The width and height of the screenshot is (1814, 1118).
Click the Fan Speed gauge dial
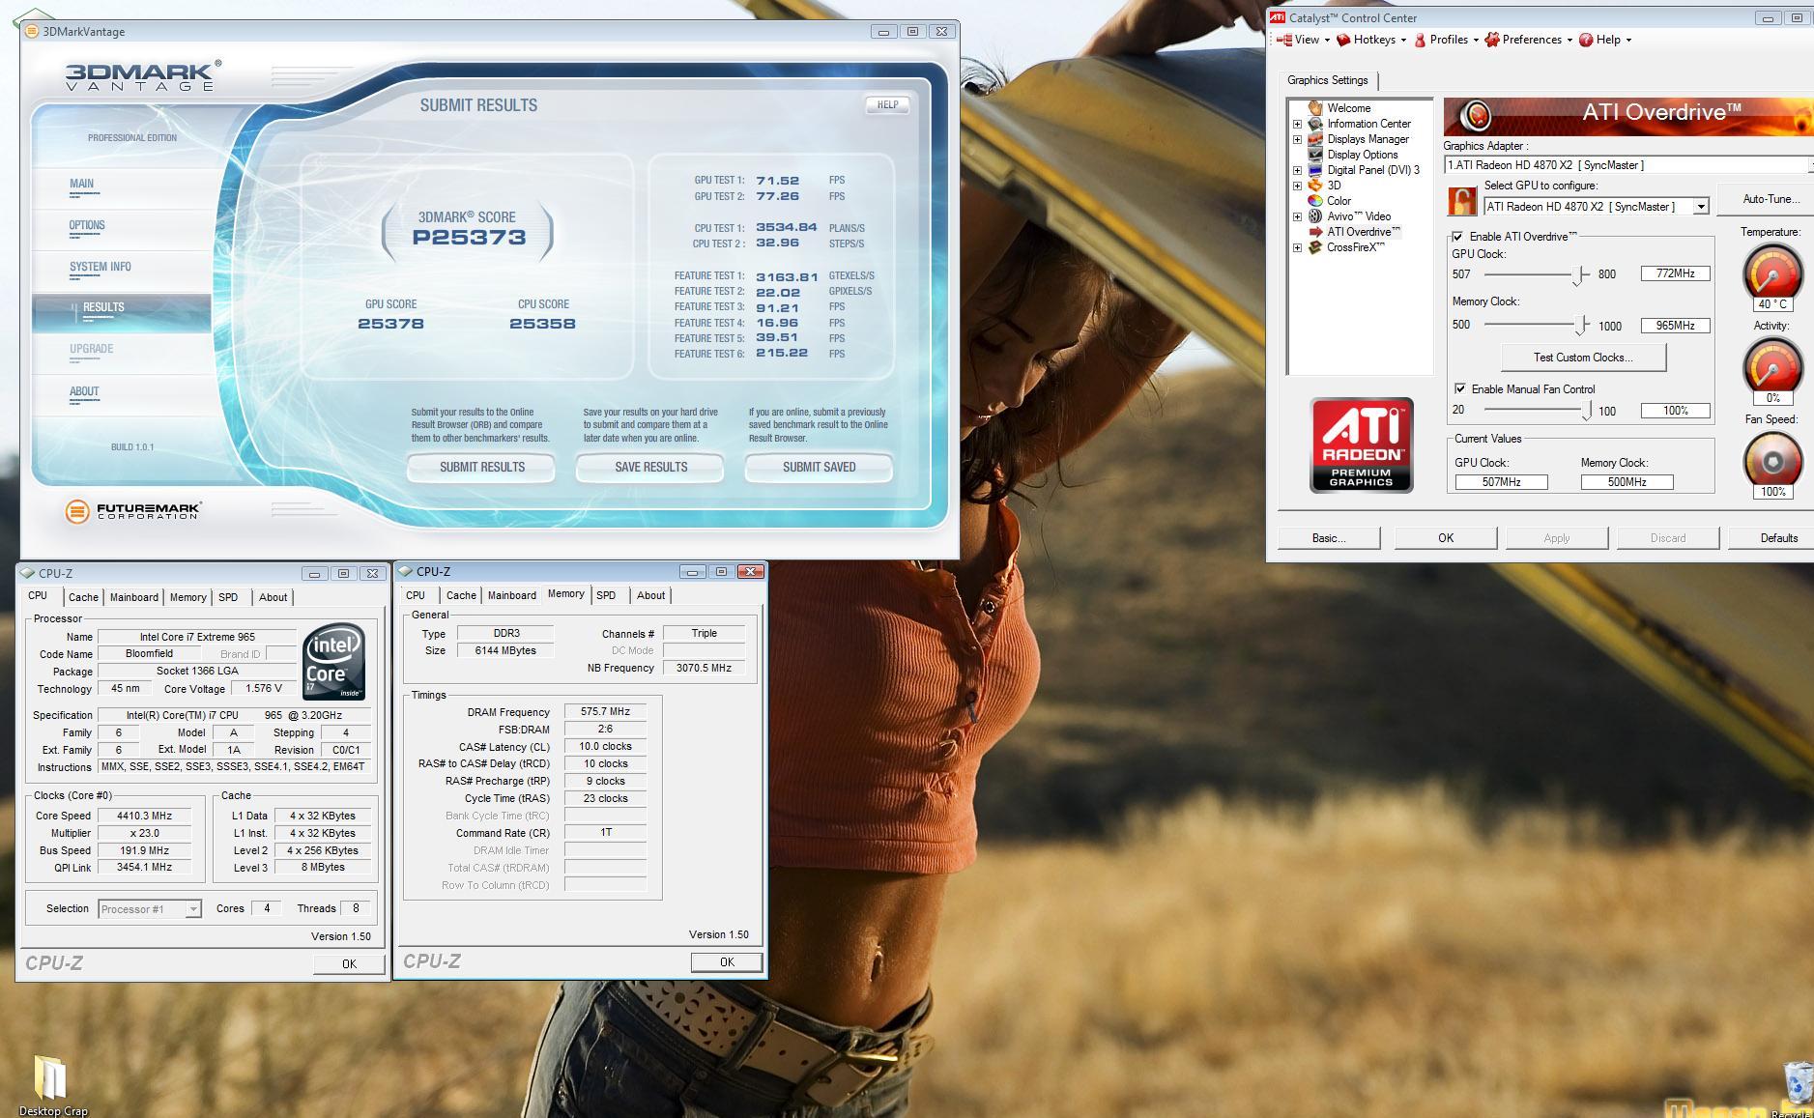pyautogui.click(x=1771, y=459)
